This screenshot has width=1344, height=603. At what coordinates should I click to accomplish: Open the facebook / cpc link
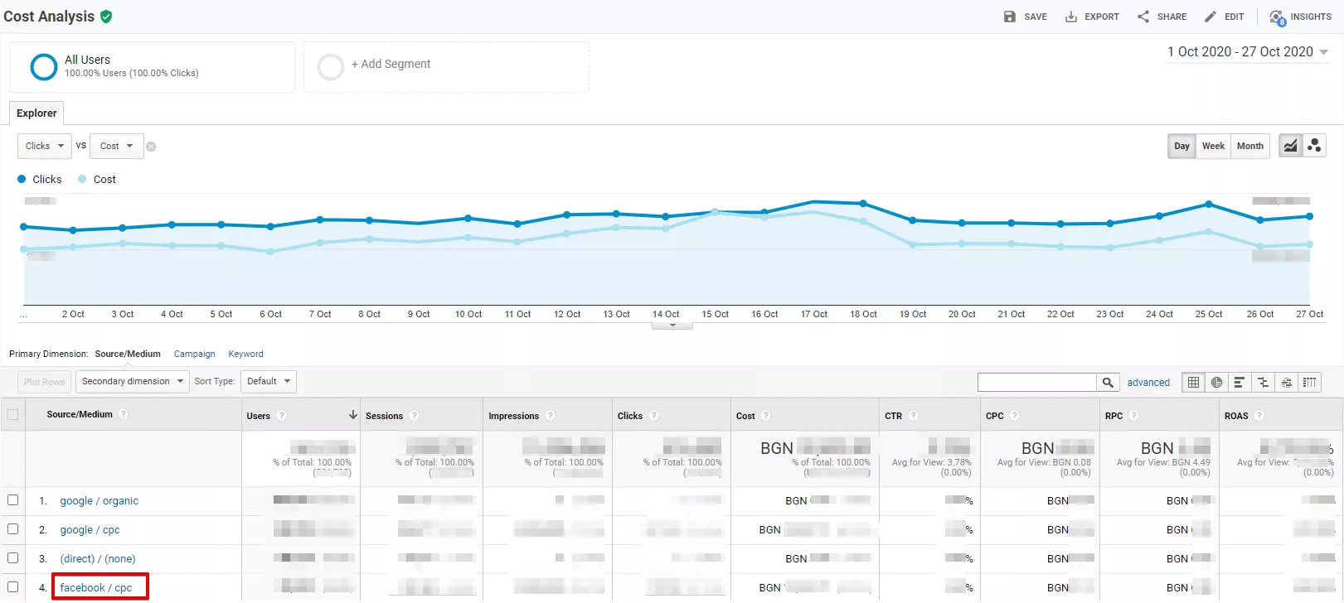point(96,587)
